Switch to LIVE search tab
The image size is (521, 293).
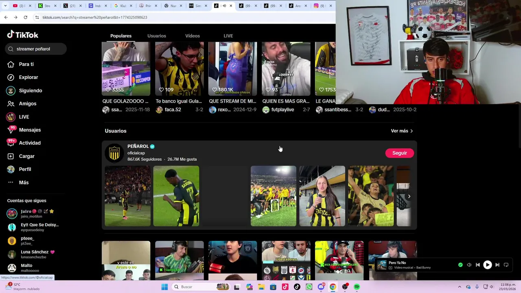coord(228,36)
